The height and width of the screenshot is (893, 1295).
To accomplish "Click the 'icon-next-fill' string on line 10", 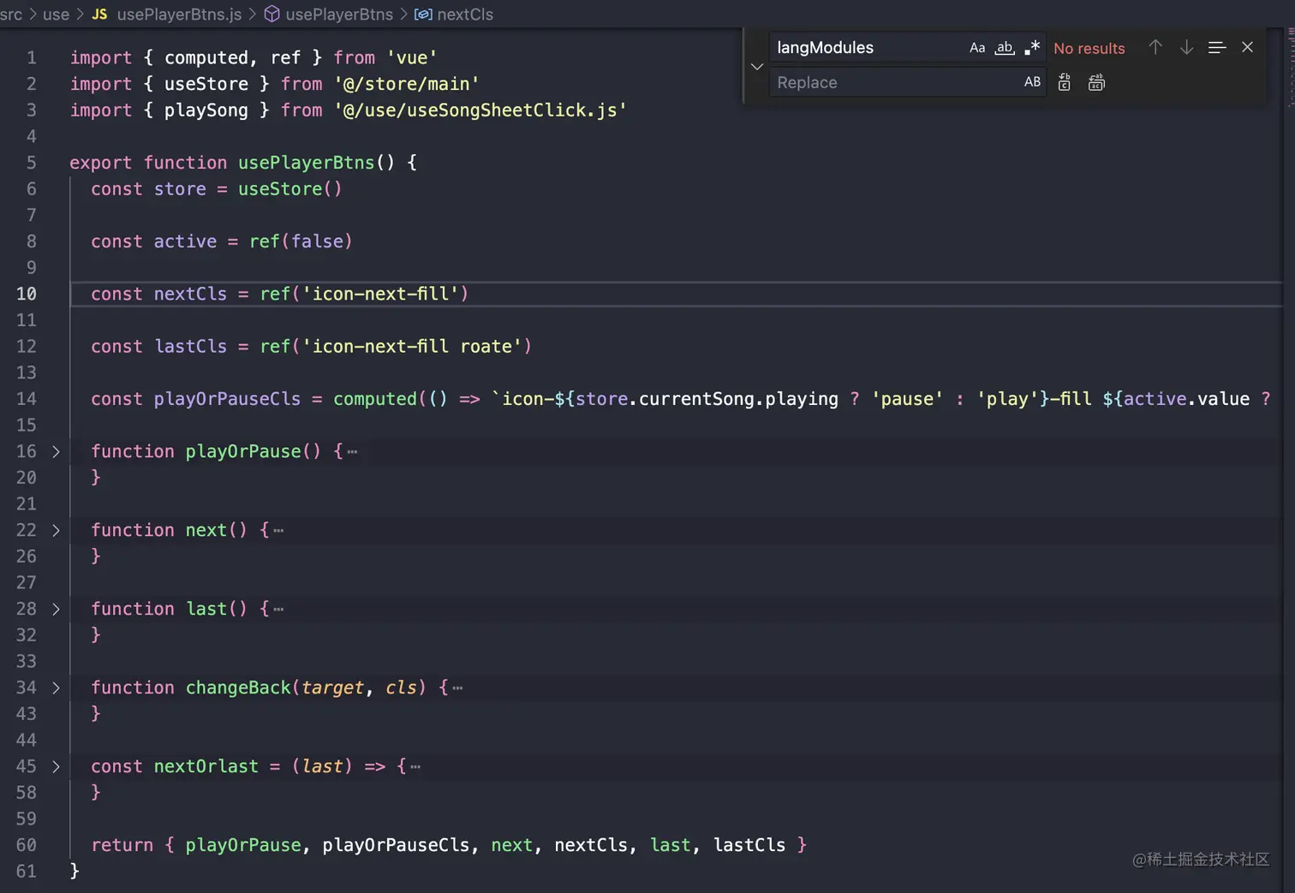I will pyautogui.click(x=381, y=294).
